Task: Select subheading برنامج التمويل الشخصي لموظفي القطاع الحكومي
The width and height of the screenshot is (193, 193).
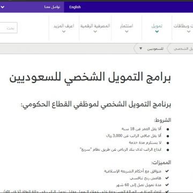Action: click(96, 105)
